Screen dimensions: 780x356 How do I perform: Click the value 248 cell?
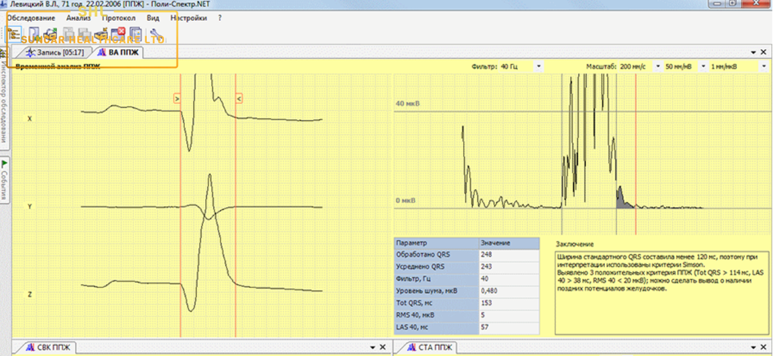tap(509, 254)
